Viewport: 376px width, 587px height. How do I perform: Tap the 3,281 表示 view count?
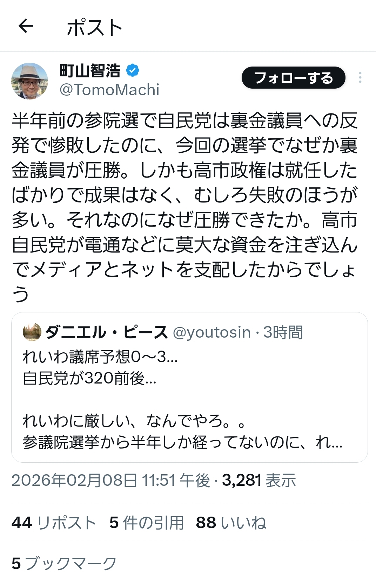[259, 481]
